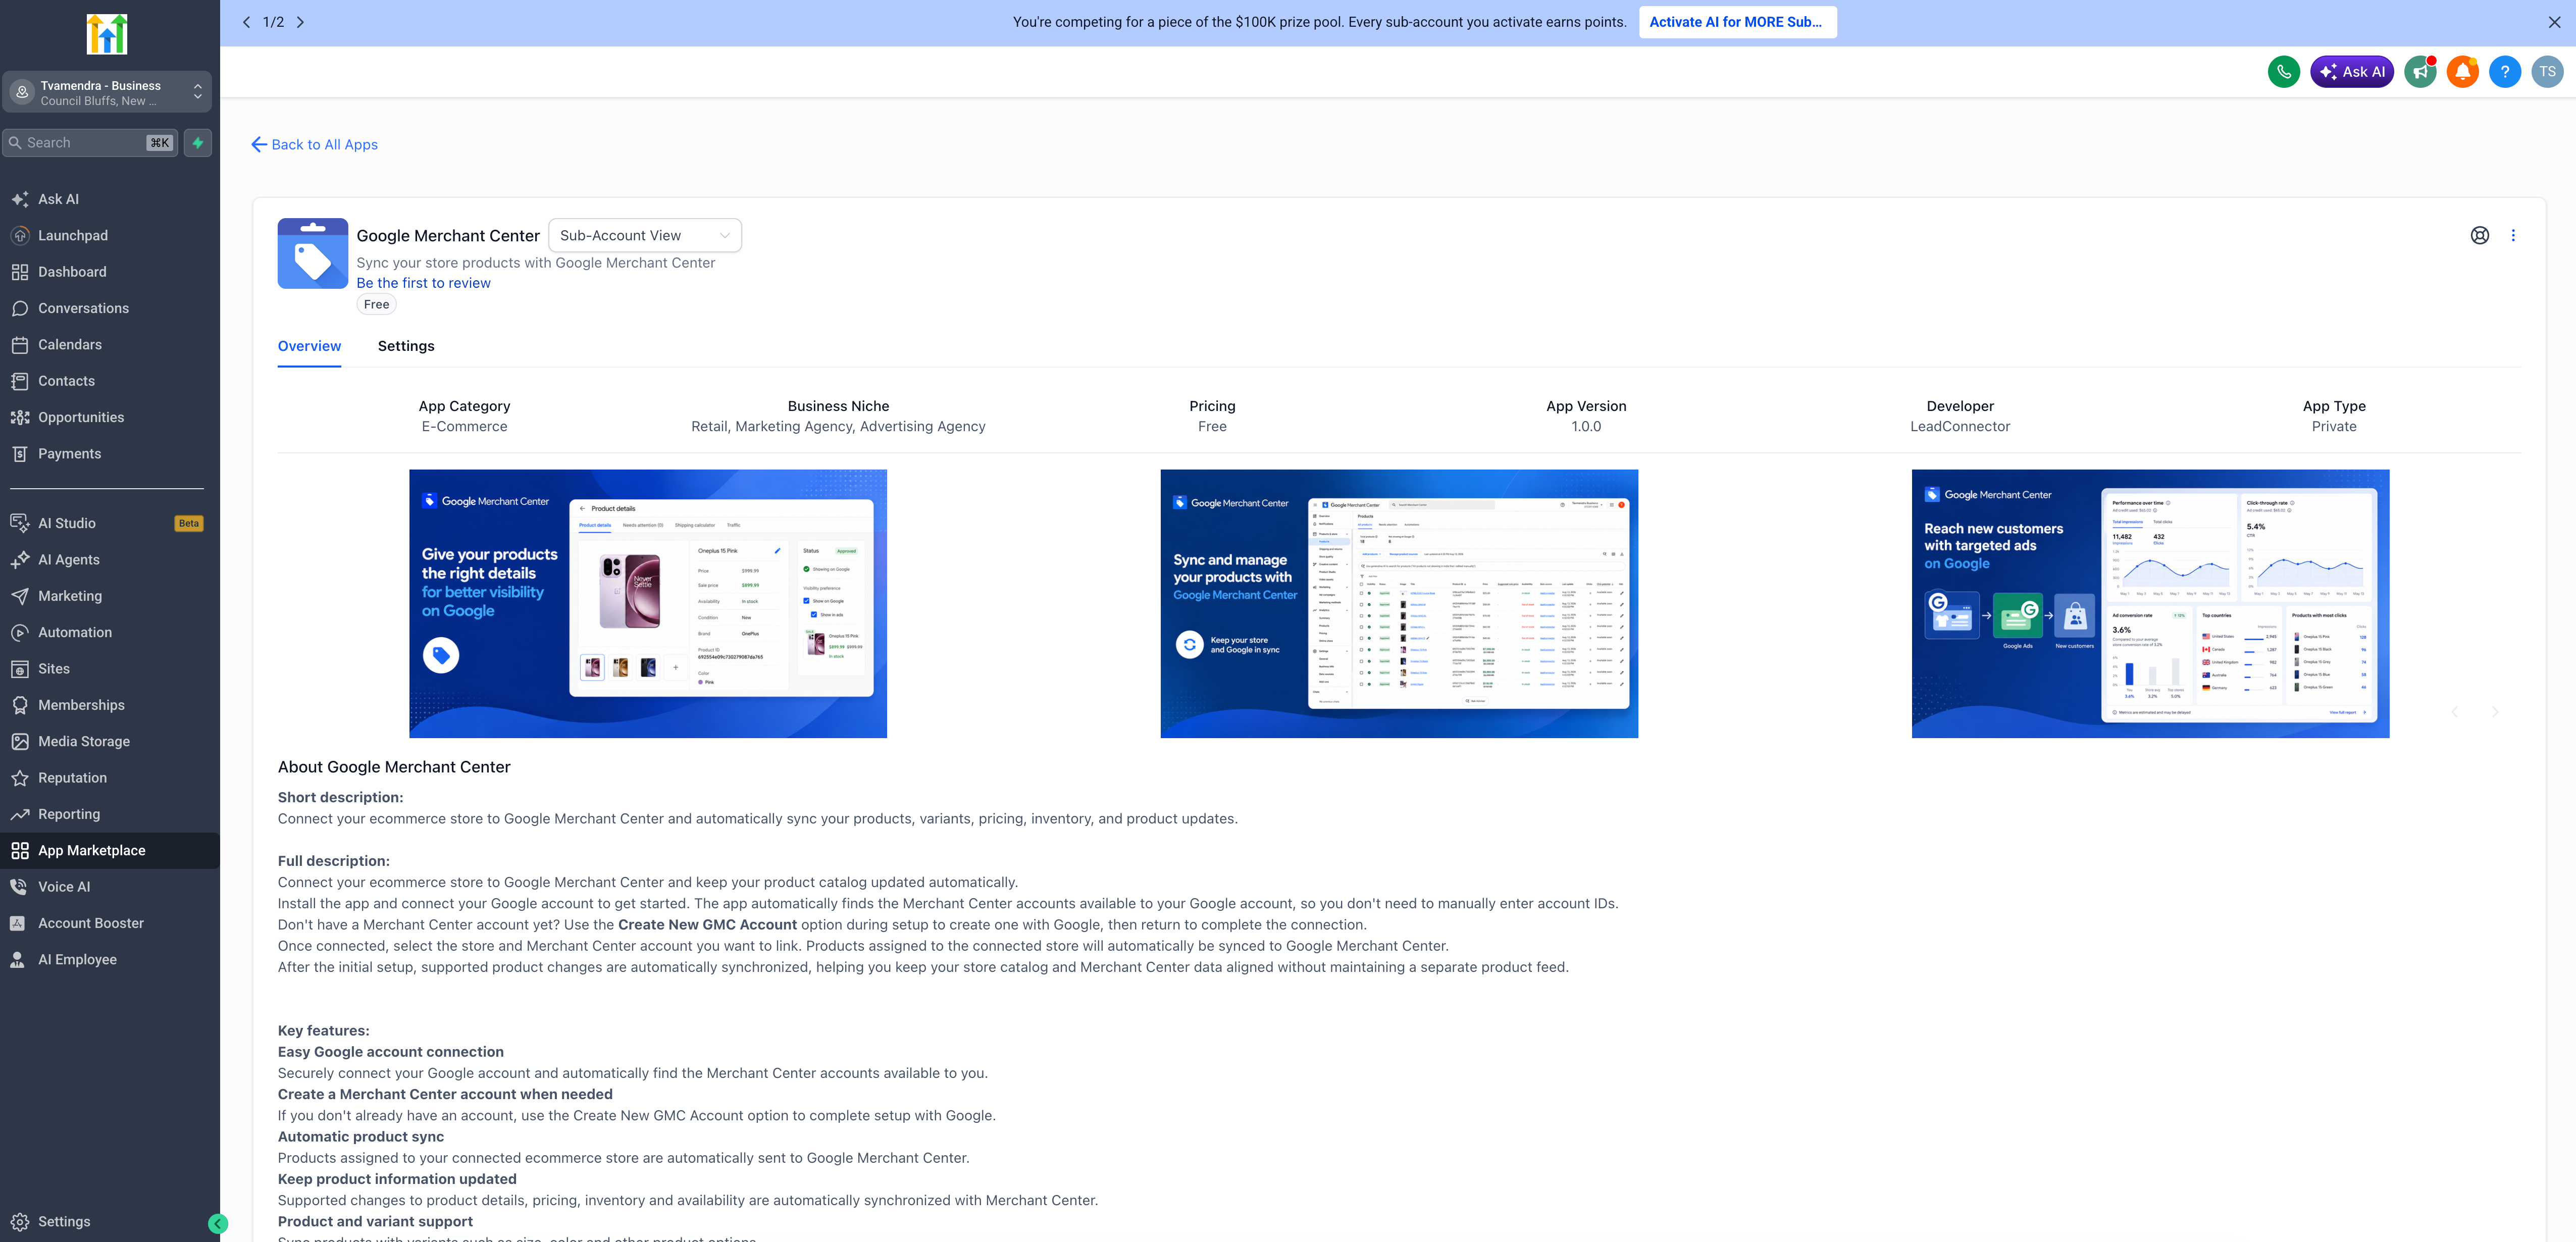Switch to the Overview tab

[309, 346]
